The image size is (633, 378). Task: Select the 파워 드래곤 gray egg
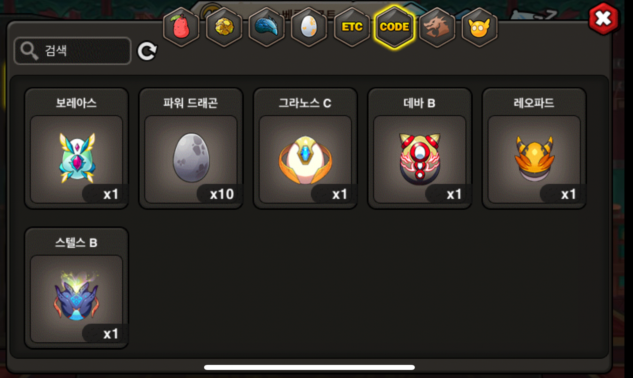[x=191, y=148]
